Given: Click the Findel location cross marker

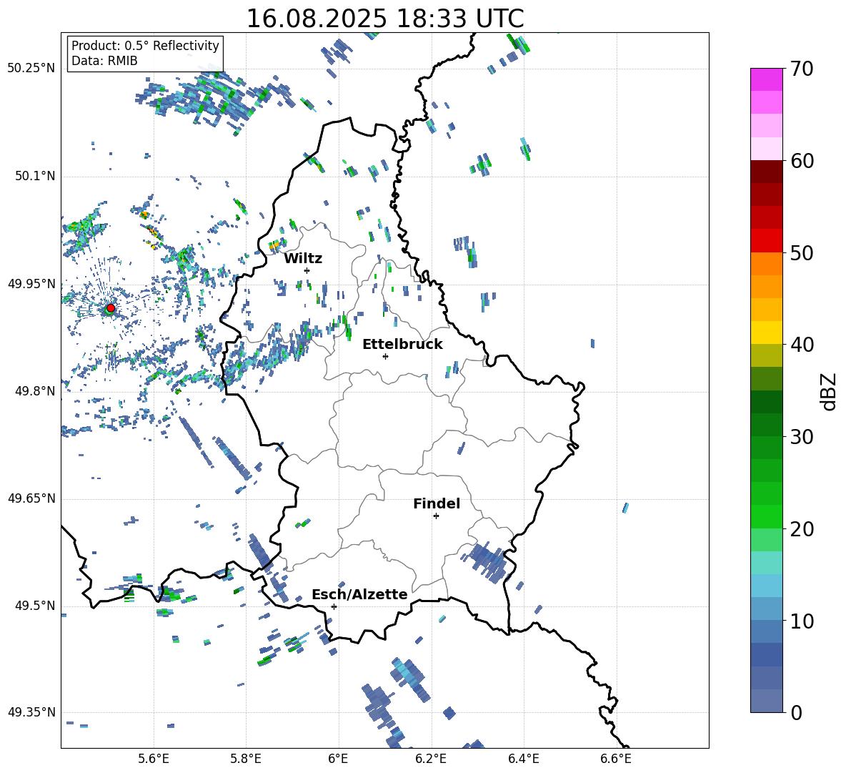Looking at the screenshot, I should coord(436,516).
